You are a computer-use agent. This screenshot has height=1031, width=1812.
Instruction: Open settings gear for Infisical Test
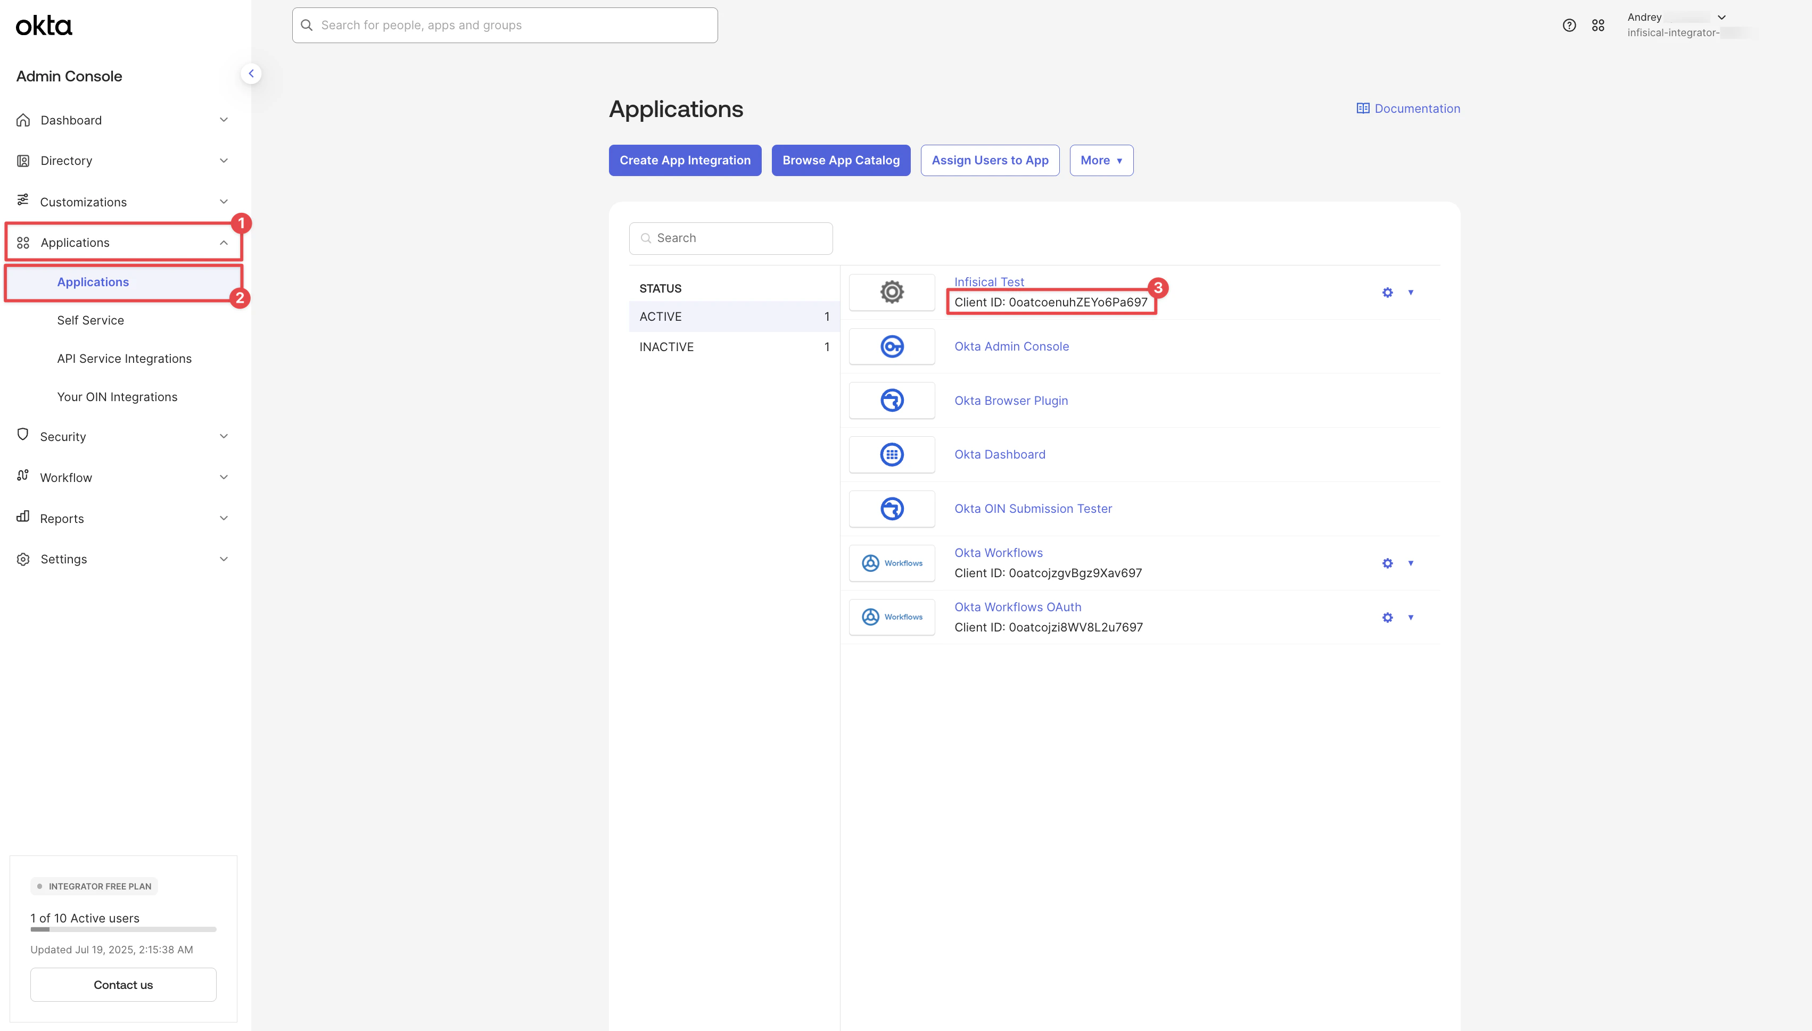1387,293
